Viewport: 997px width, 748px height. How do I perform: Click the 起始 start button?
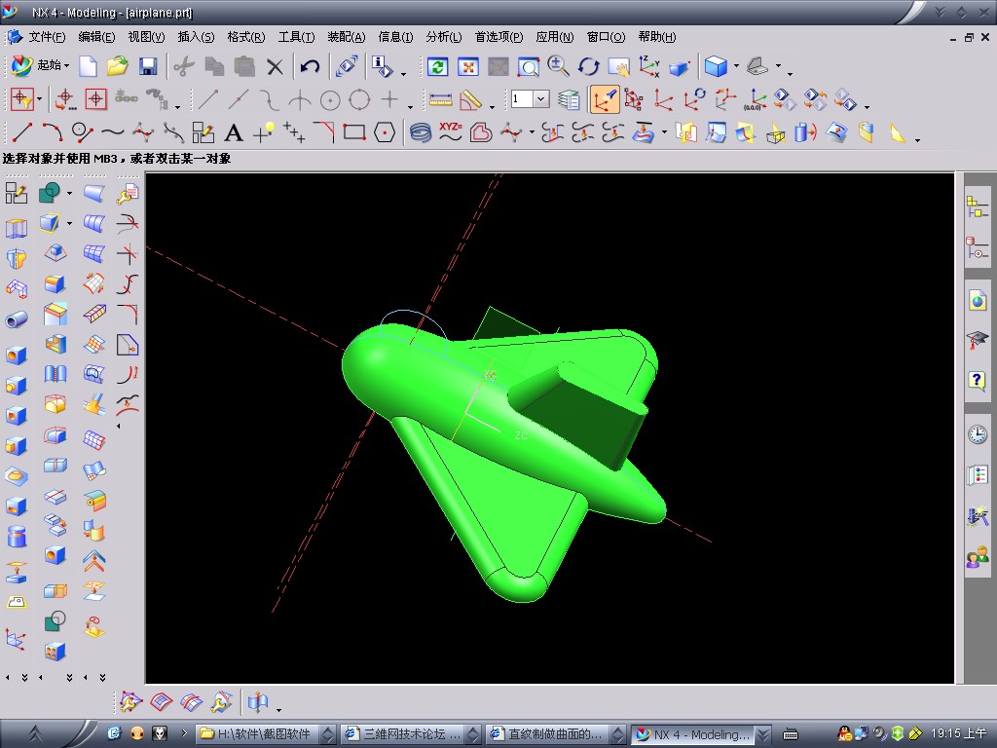click(x=41, y=65)
